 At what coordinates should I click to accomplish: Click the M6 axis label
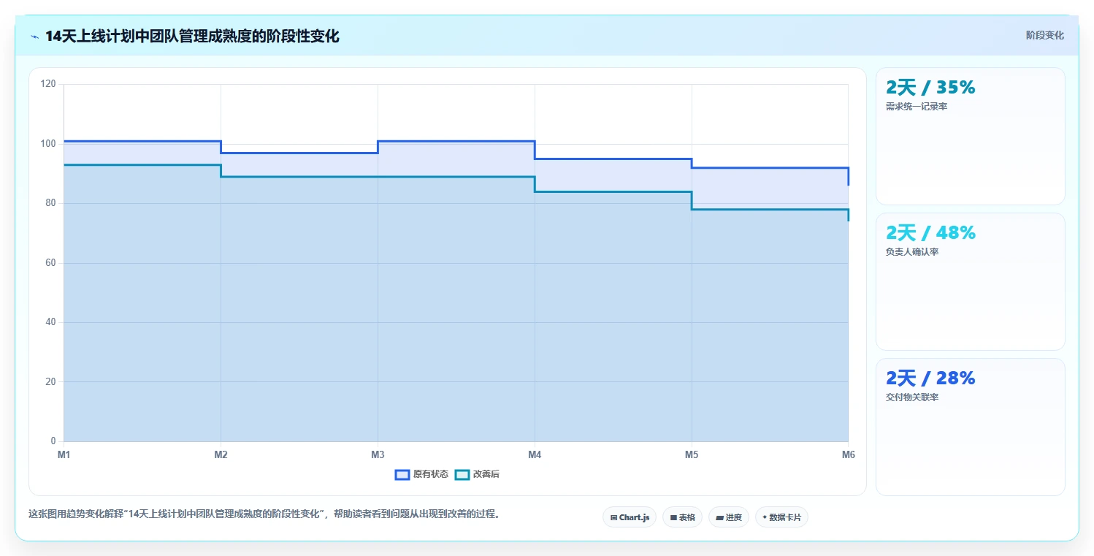(x=848, y=455)
